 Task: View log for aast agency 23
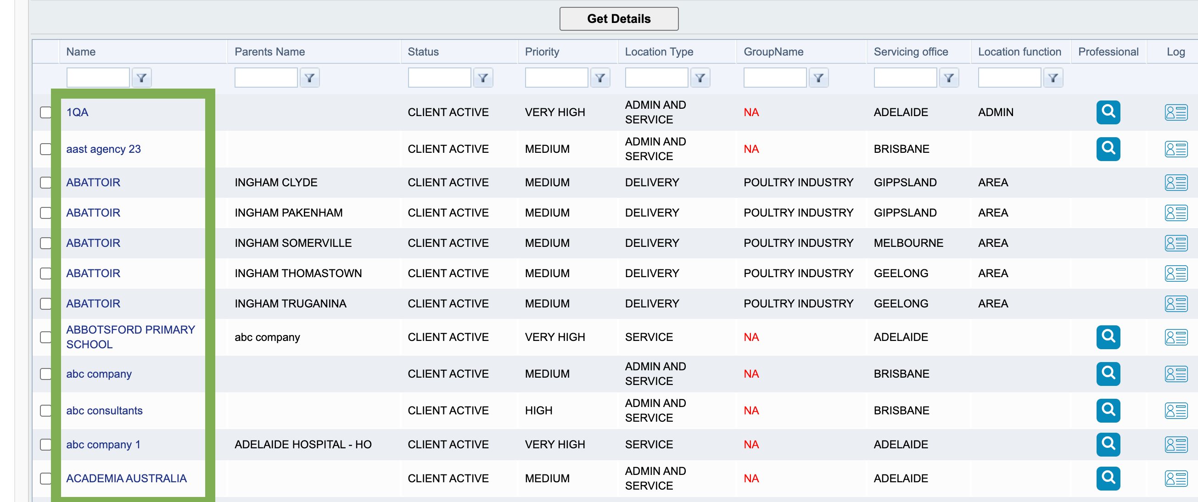(x=1176, y=149)
